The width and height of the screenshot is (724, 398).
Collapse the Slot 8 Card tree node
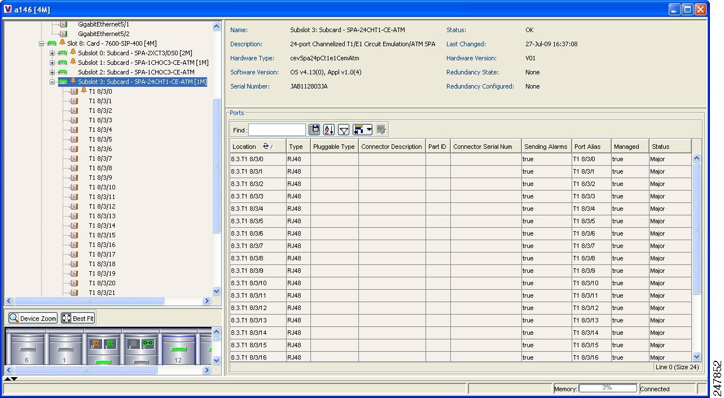coord(42,43)
